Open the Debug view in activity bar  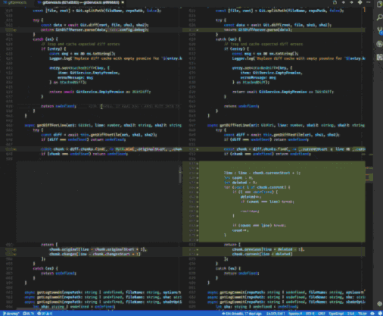point(379,44)
